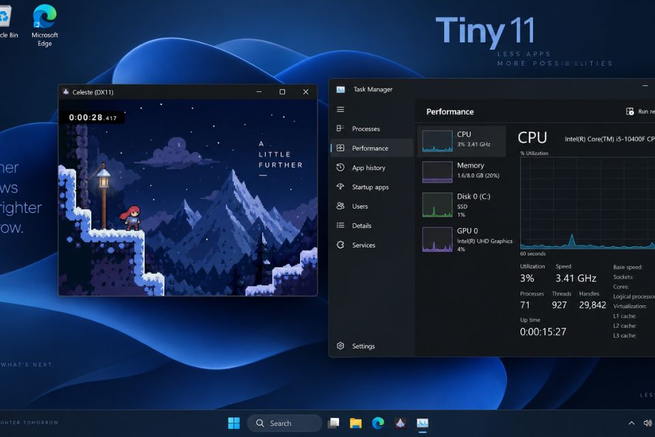Viewport: 655px width, 437px height.
Task: Click the up time value 0:00:15:27
Action: 543,332
